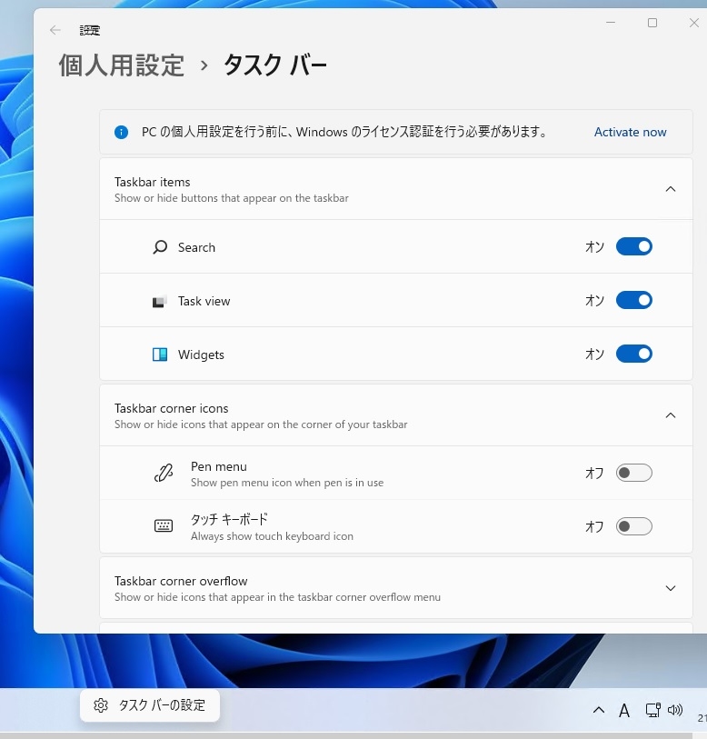The image size is (707, 739).
Task: Click the Pen menu label text
Action: [x=219, y=466]
